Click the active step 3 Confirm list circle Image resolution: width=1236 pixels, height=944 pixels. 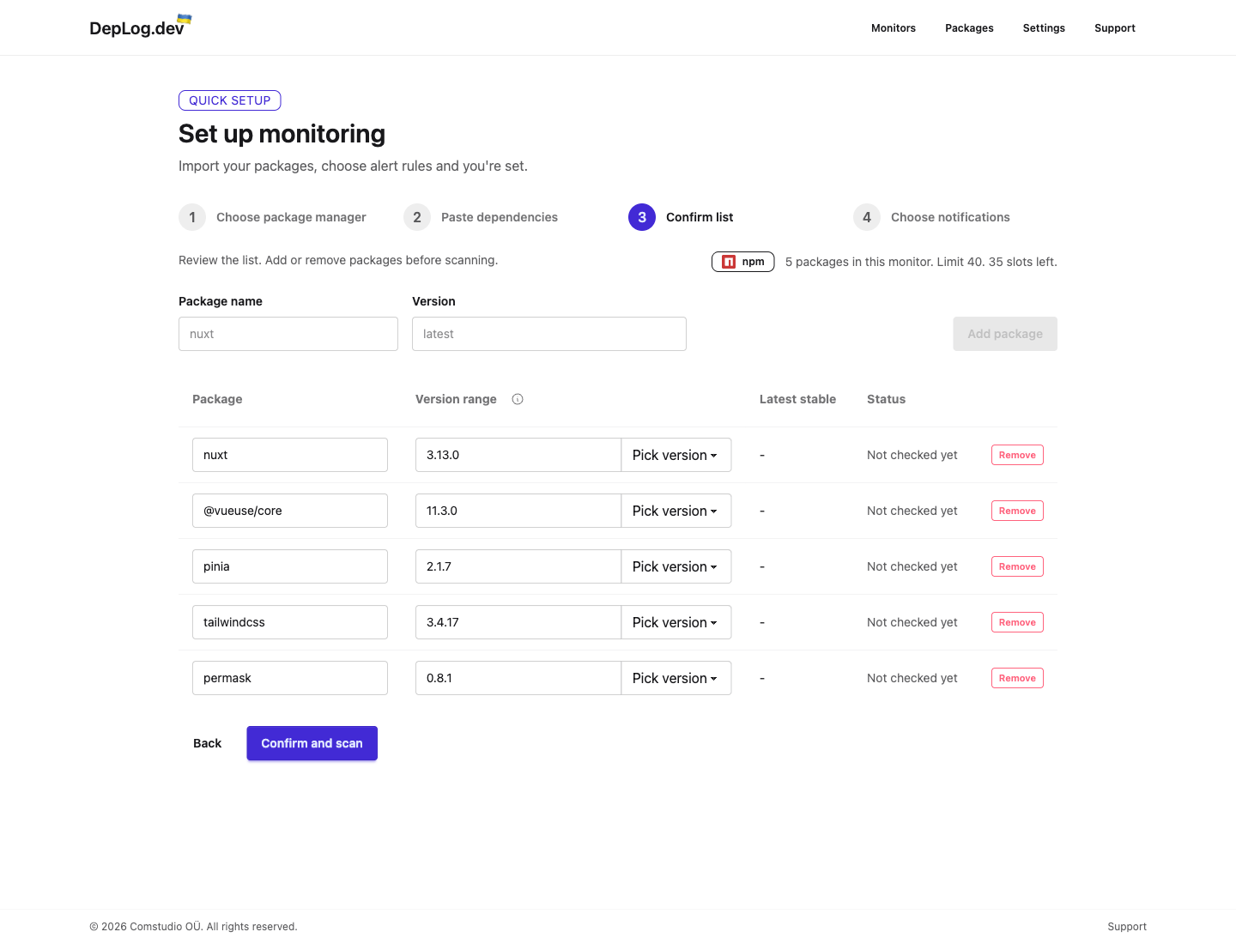[x=641, y=217]
